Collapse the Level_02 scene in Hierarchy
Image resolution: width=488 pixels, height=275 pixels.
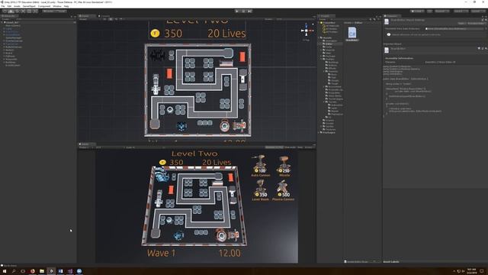[x=2, y=22]
